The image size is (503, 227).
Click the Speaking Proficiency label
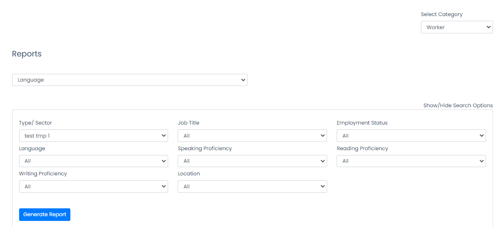205,148
